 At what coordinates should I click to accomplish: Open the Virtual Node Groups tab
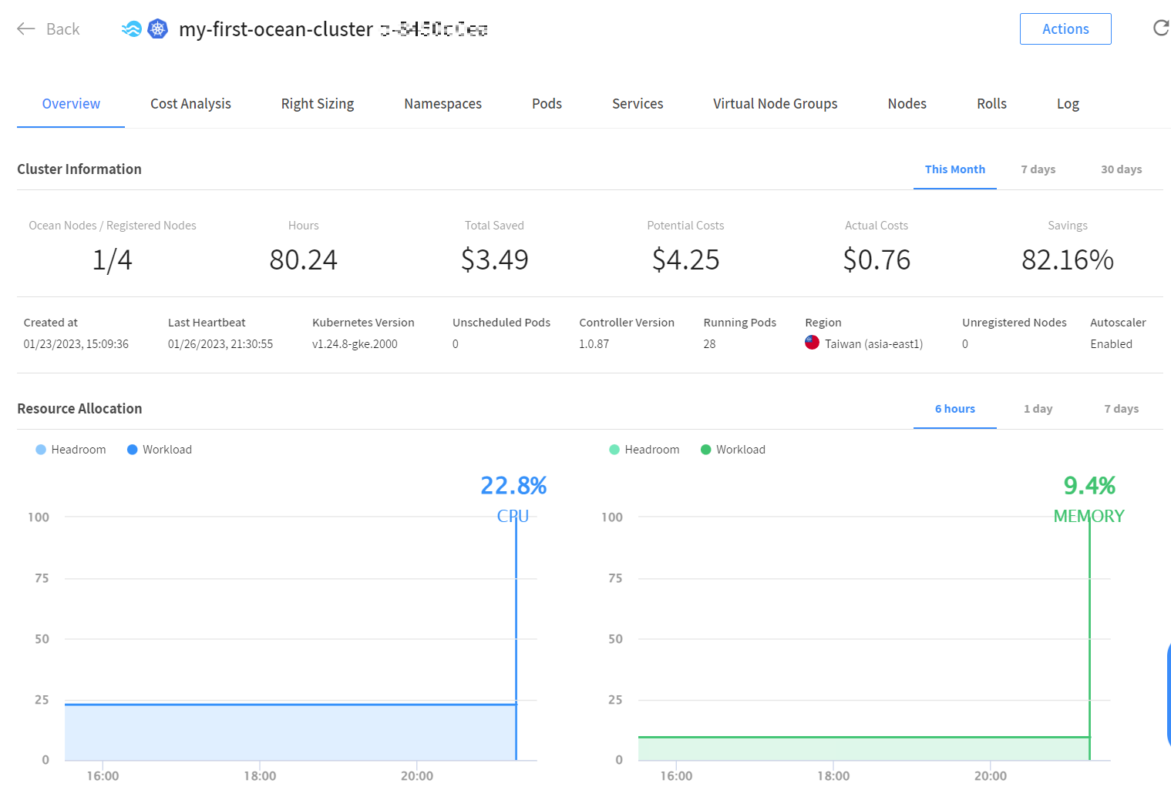click(x=775, y=104)
